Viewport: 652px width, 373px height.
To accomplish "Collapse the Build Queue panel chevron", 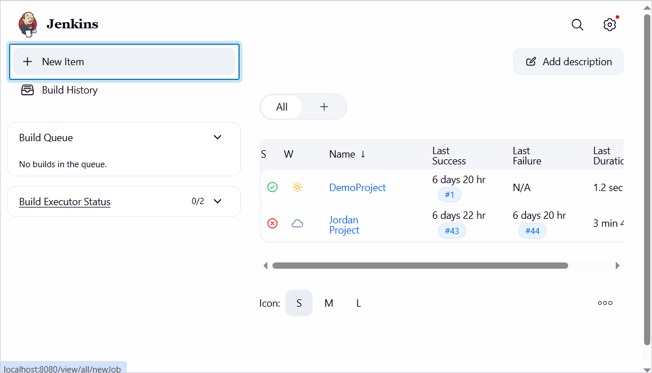I will click(x=218, y=137).
